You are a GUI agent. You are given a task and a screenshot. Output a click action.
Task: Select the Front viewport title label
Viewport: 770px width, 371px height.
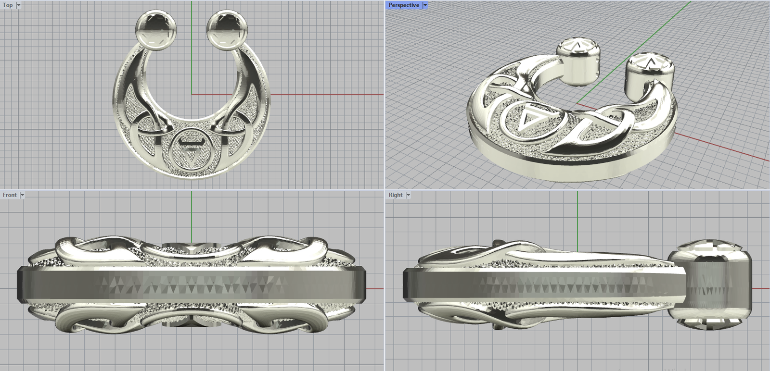(x=9, y=195)
